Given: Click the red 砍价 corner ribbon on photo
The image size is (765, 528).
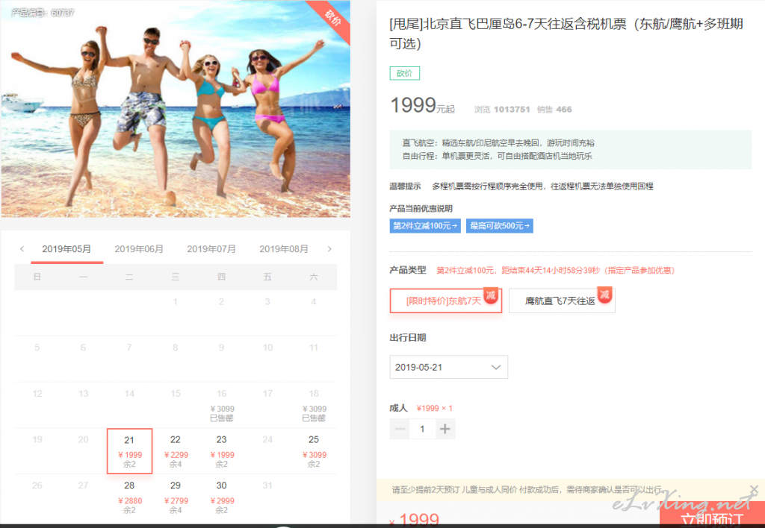Looking at the screenshot, I should tap(334, 19).
